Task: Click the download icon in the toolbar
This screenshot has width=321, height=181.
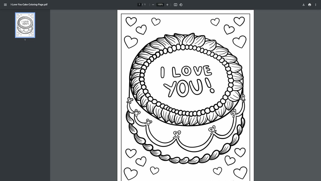Action: (x=303, y=5)
